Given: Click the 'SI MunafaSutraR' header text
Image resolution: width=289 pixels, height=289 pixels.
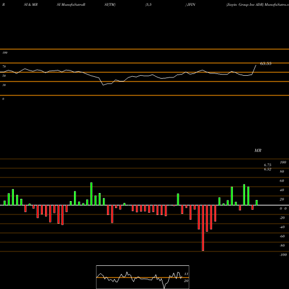Looking at the screenshot, I should click(71, 5).
